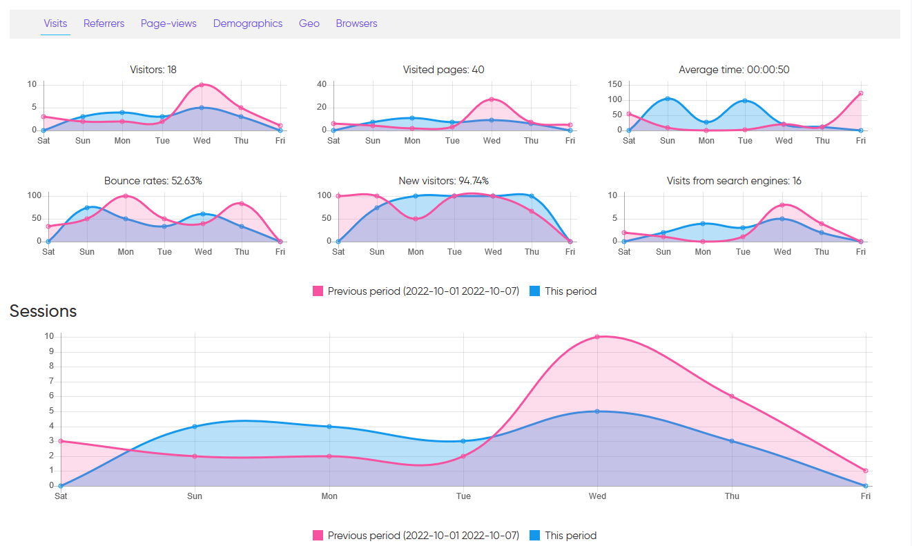Click the blue Tue peak in Average time chart
This screenshot has height=546, width=912.
(745, 101)
